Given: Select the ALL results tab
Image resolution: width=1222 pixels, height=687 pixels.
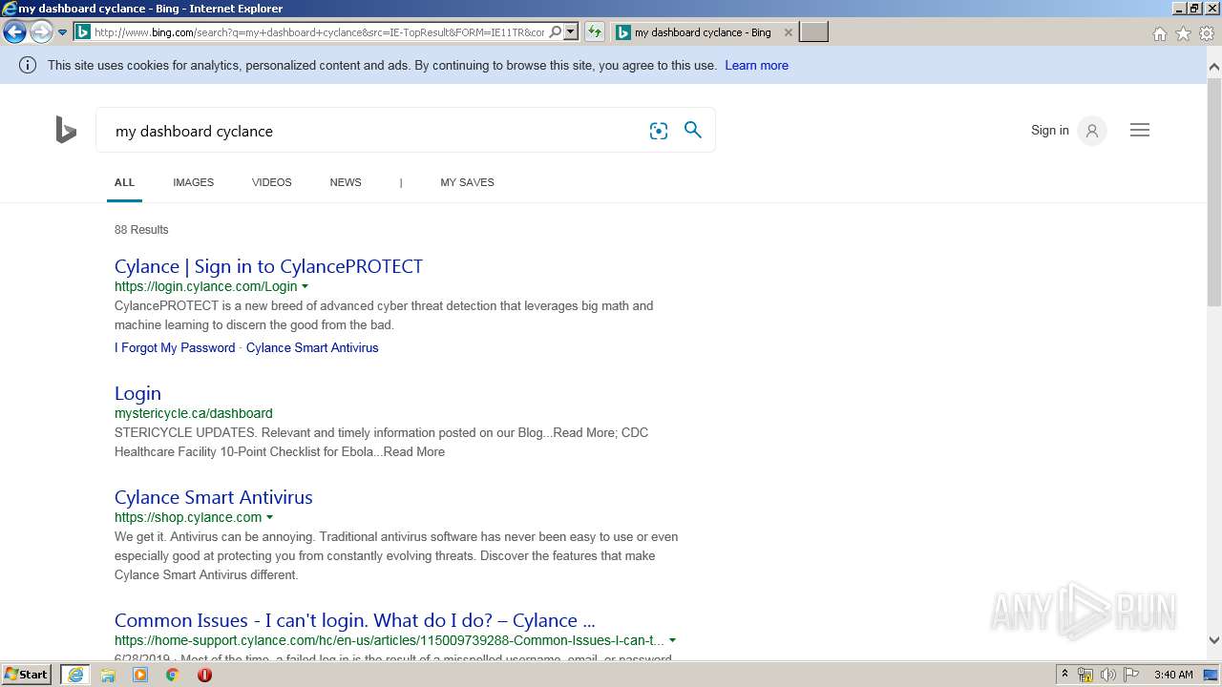Looking at the screenshot, I should 124,182.
